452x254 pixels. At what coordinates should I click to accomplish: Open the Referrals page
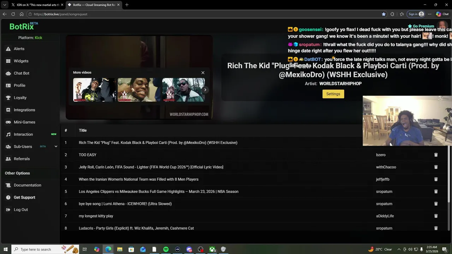[x=22, y=159]
